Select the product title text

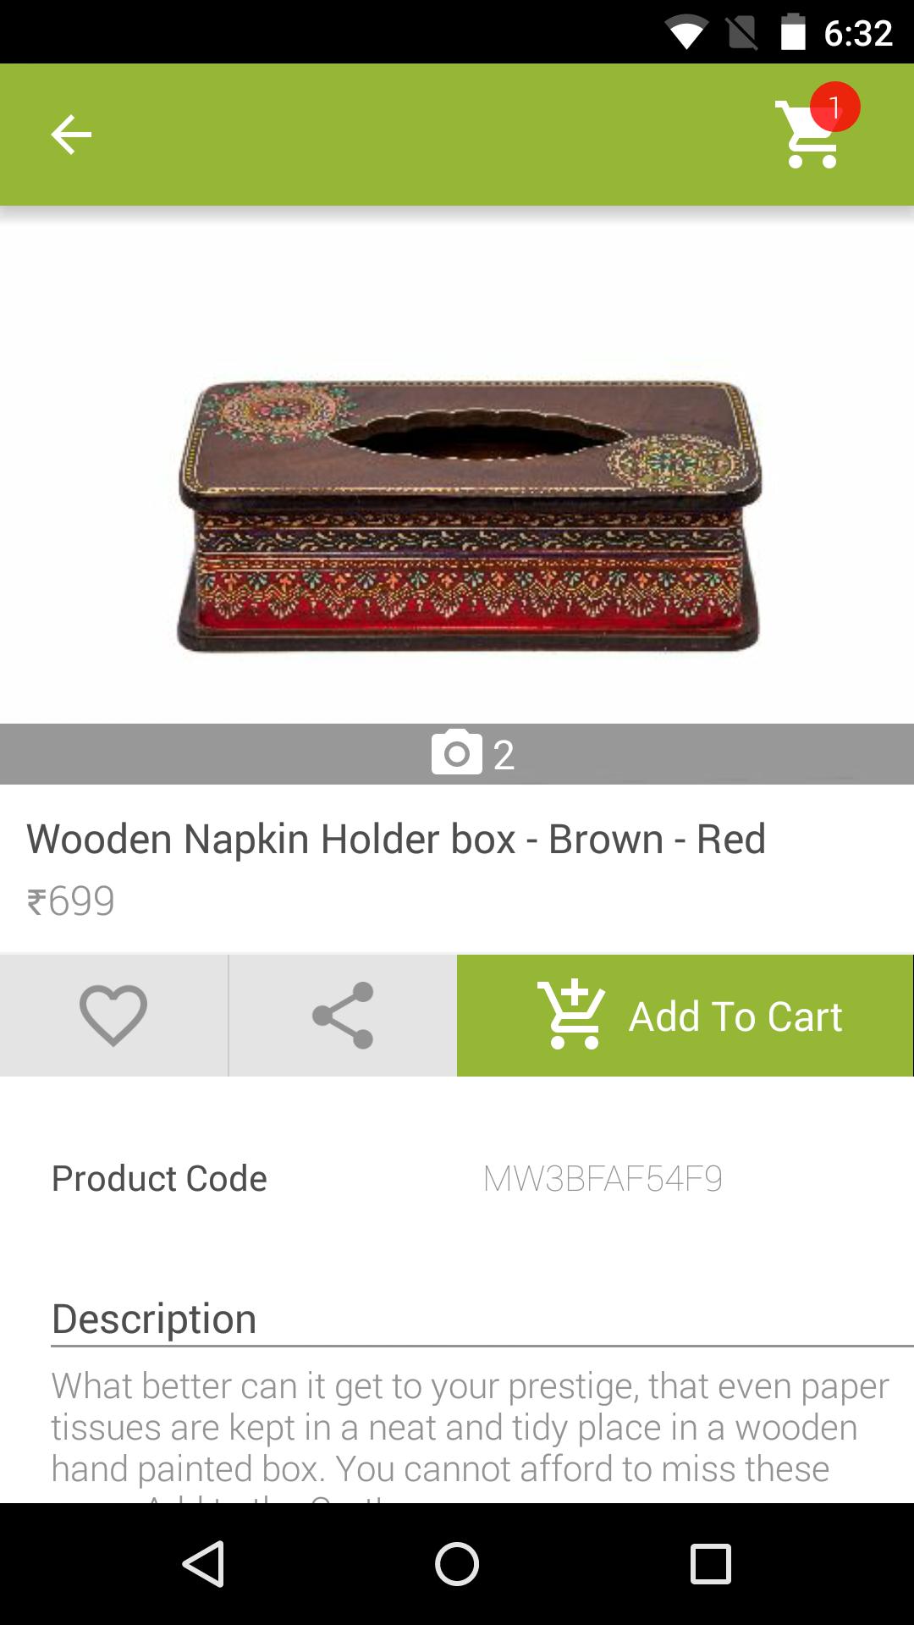[396, 839]
